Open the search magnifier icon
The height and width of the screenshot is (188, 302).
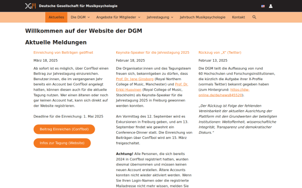[x=254, y=17]
